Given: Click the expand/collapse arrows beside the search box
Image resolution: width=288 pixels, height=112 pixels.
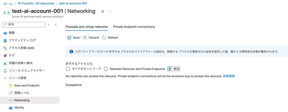Looking at the screenshot, I should click(x=49, y=25).
